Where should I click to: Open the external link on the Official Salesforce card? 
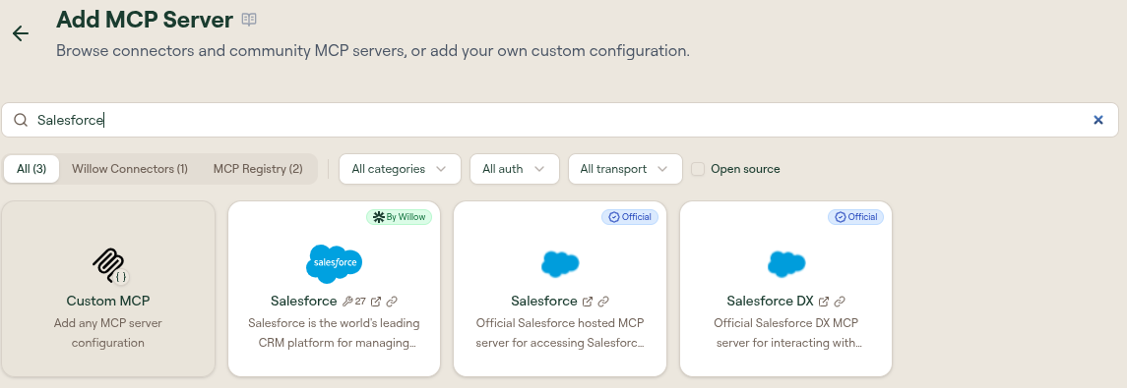[588, 302]
